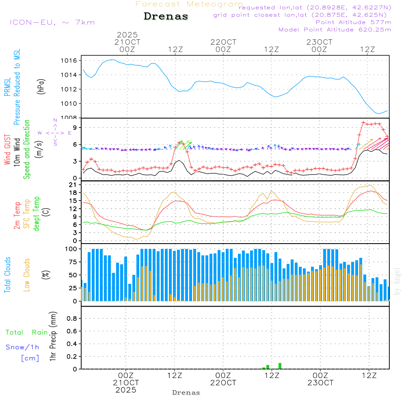Click the bold Drenas title at top
This screenshot has height=406, width=406.
tap(166, 17)
